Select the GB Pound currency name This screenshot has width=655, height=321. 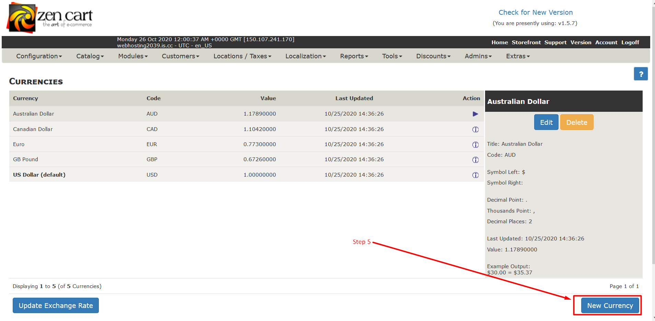(25, 159)
